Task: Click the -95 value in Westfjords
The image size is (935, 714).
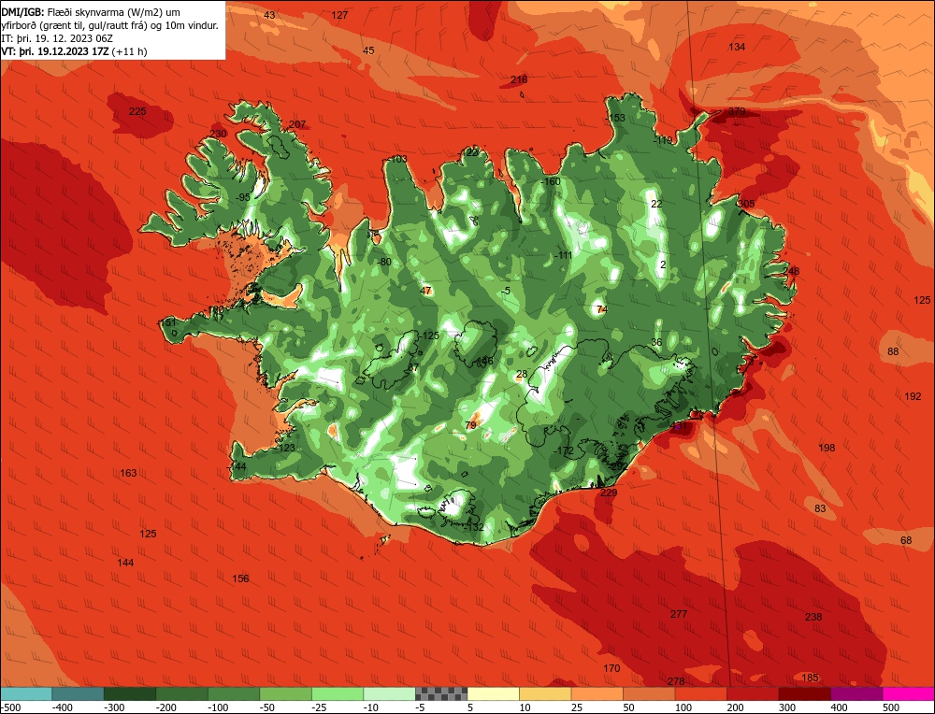Action: click(243, 197)
